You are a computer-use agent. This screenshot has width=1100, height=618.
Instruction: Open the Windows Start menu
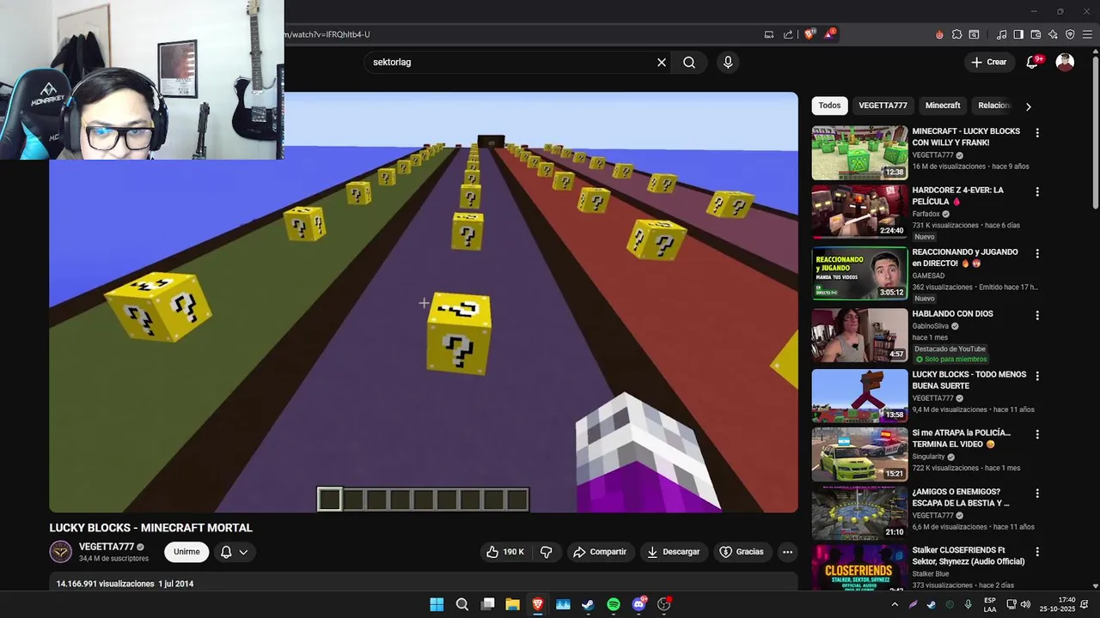click(437, 604)
